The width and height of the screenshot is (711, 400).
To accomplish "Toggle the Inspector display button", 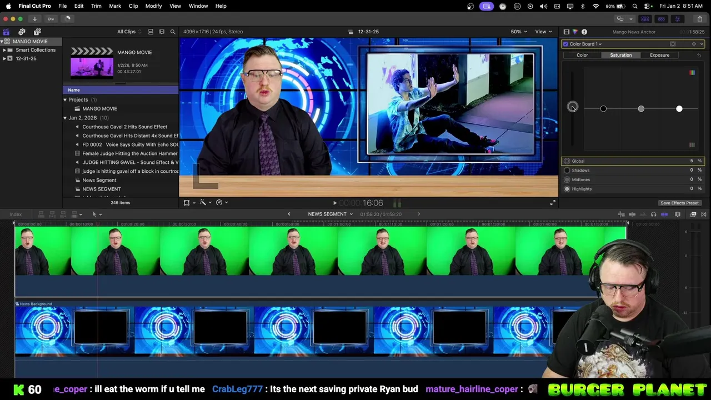I will (x=677, y=19).
